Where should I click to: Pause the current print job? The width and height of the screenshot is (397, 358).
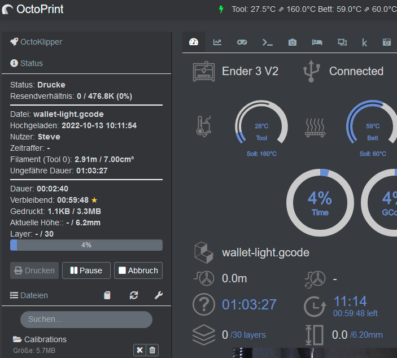pyautogui.click(x=86, y=270)
